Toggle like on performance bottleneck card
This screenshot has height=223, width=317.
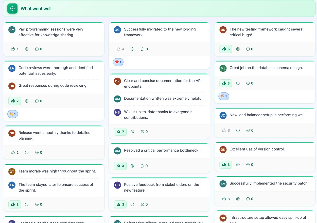[x=120, y=166]
